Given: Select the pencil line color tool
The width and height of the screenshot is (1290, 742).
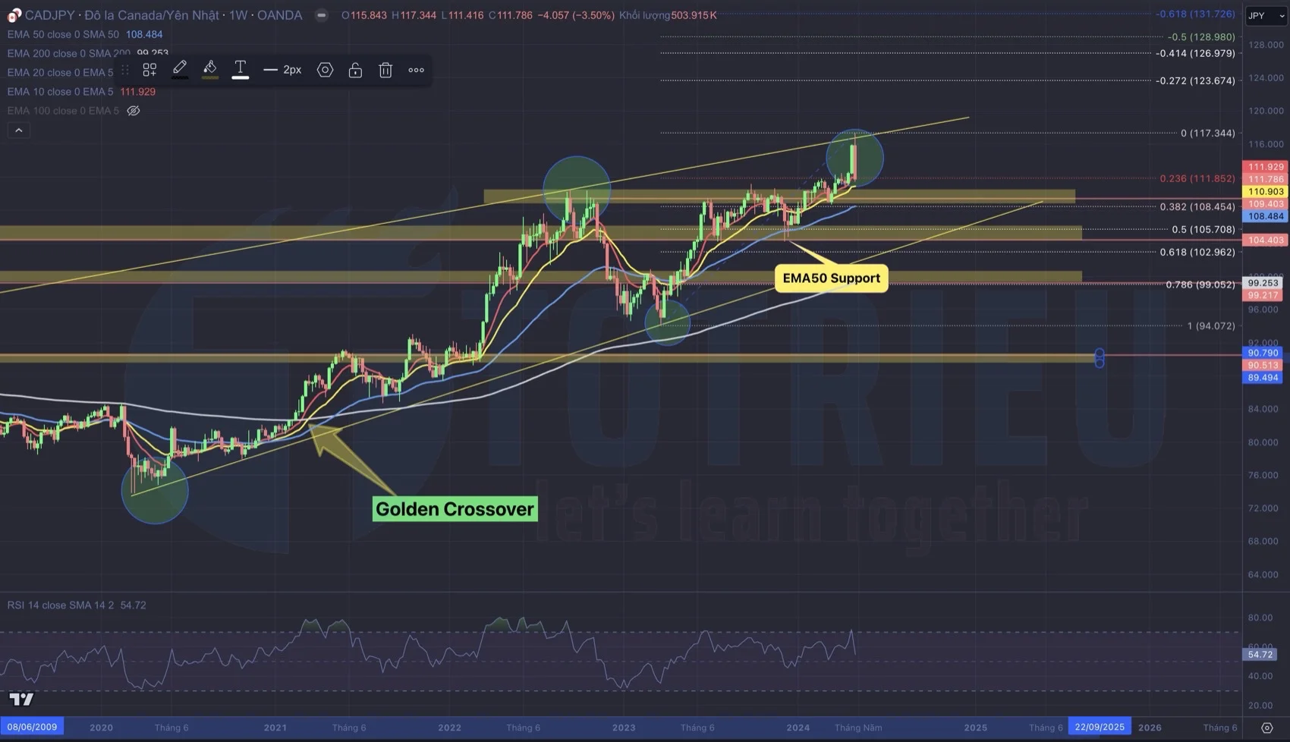Looking at the screenshot, I should point(180,69).
